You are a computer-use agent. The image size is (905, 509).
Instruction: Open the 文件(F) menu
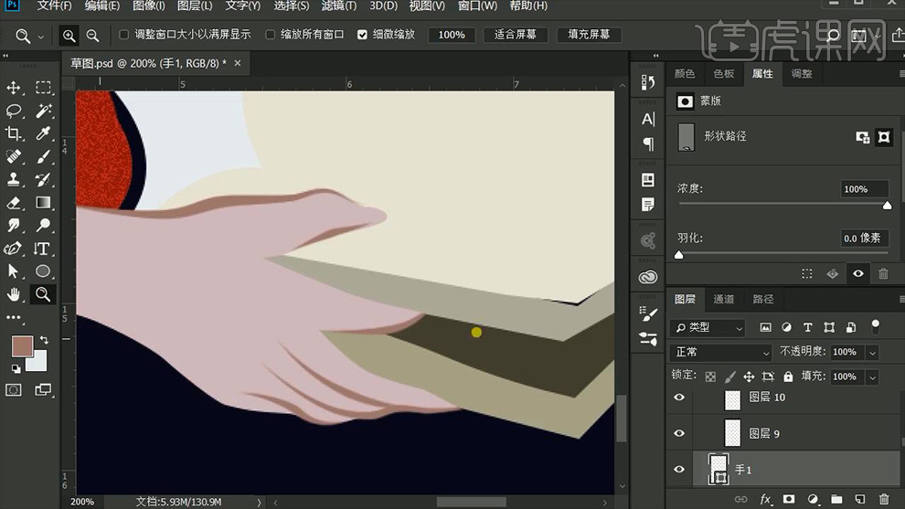(54, 5)
